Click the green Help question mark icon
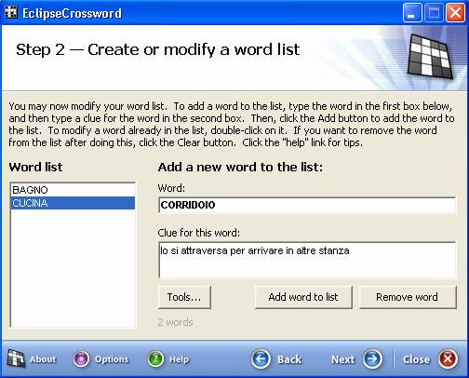469x378 pixels. pos(155,359)
